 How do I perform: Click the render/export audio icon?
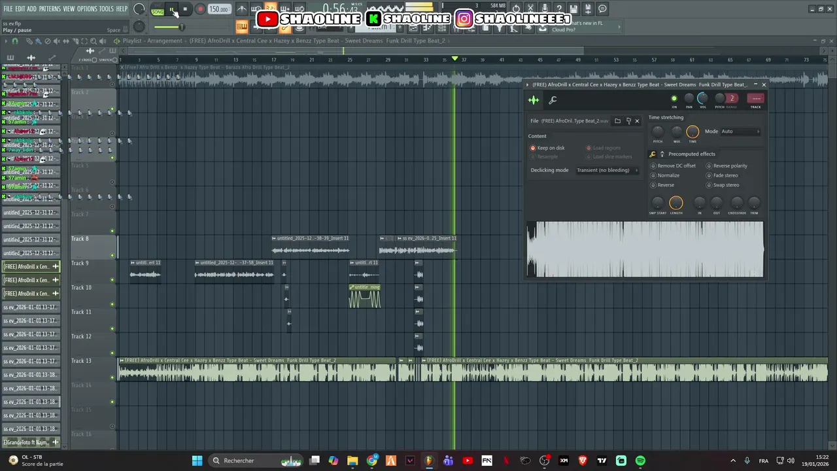(x=588, y=9)
